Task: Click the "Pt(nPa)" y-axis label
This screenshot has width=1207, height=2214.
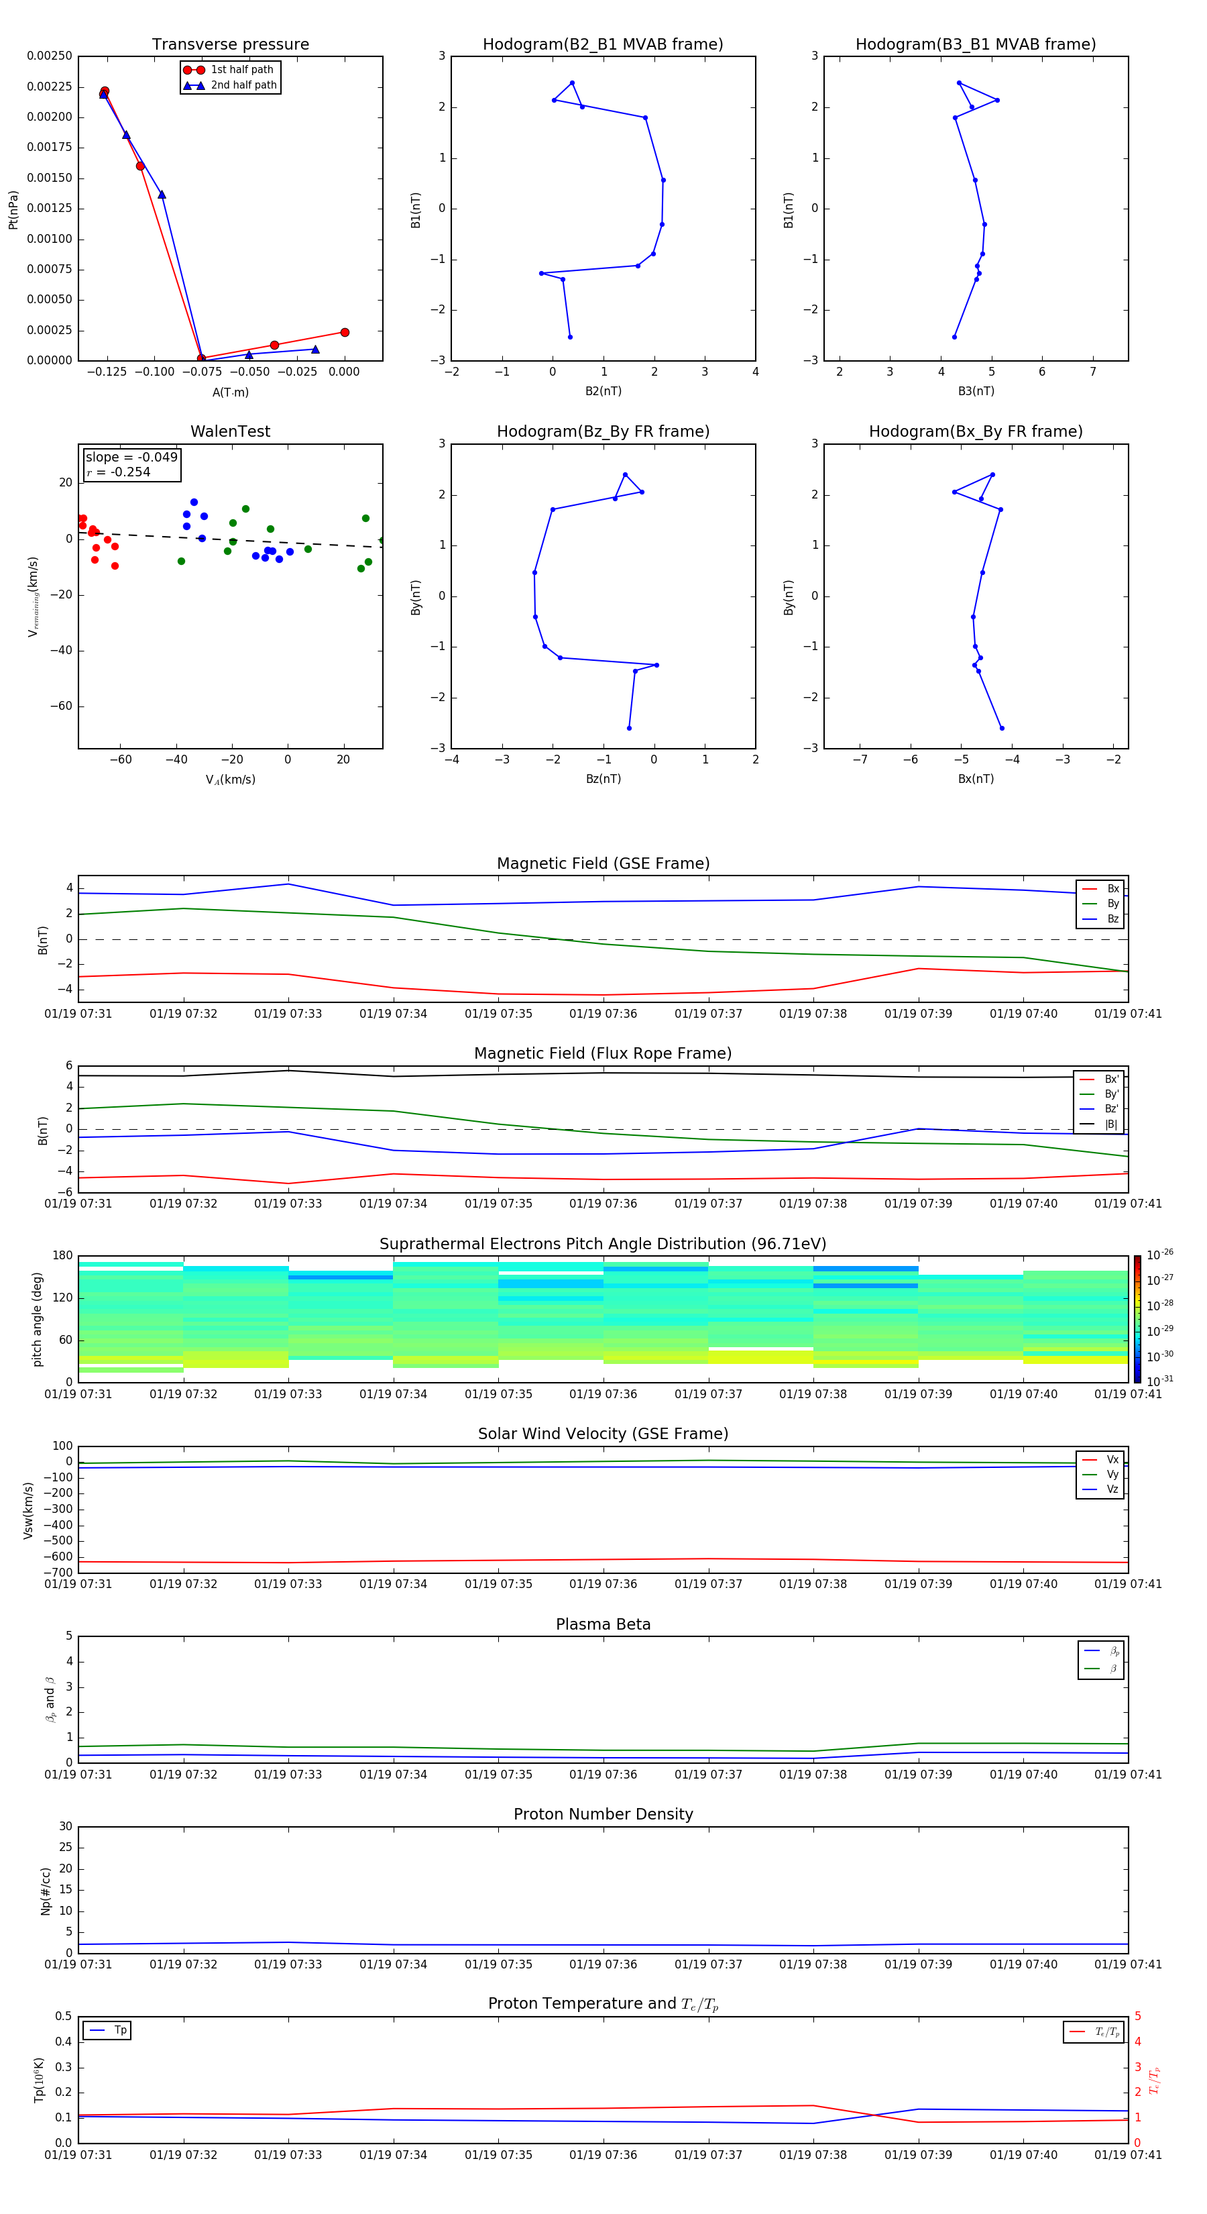Action: [x=13, y=210]
